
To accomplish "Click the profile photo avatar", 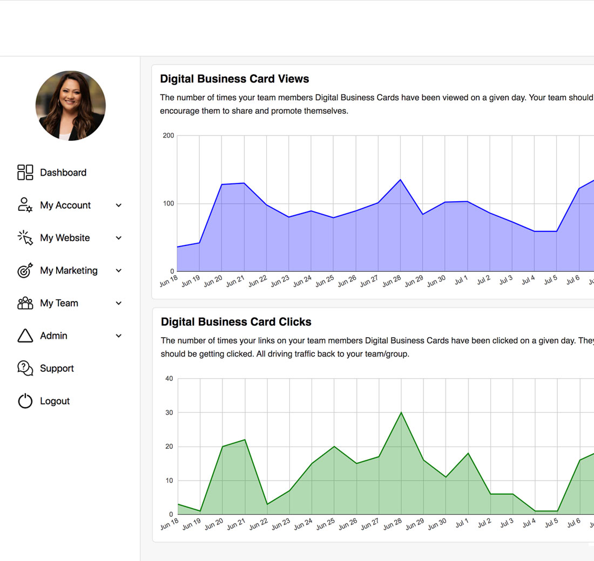I will [70, 106].
